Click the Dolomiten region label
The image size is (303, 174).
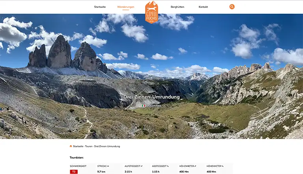(x=154, y=106)
